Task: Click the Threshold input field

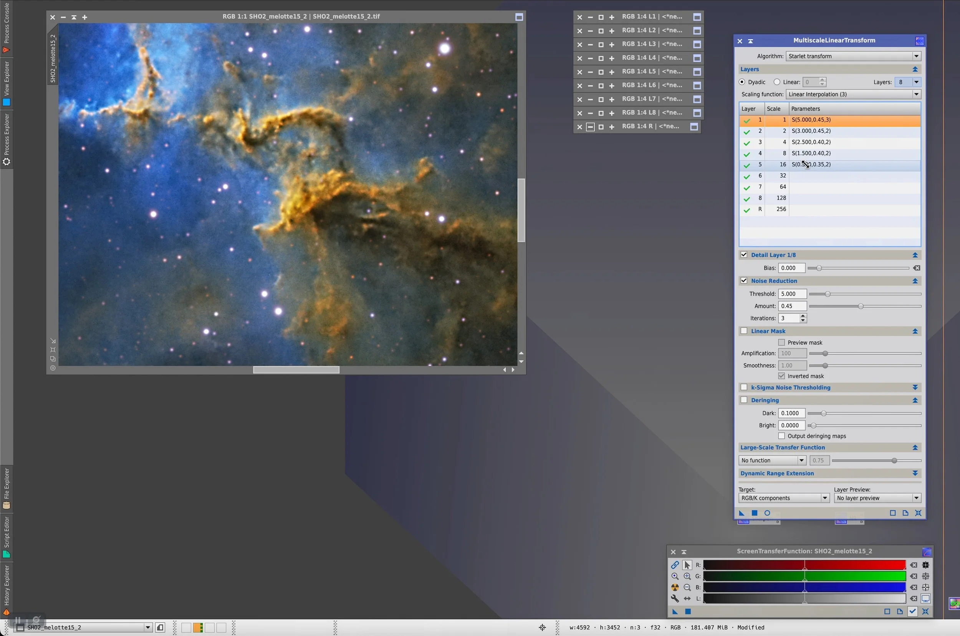Action: coord(791,294)
